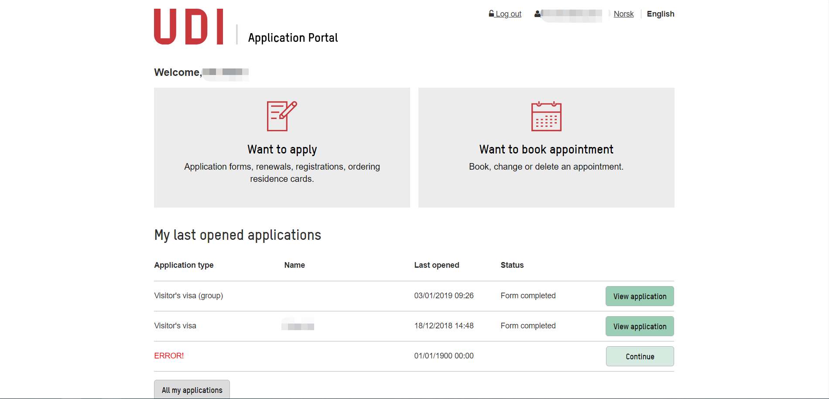This screenshot has width=829, height=399.
Task: Click the Application type column header
Action: point(184,265)
